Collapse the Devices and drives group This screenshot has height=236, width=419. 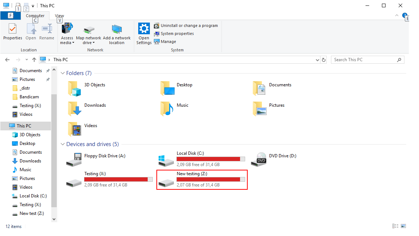click(x=63, y=144)
